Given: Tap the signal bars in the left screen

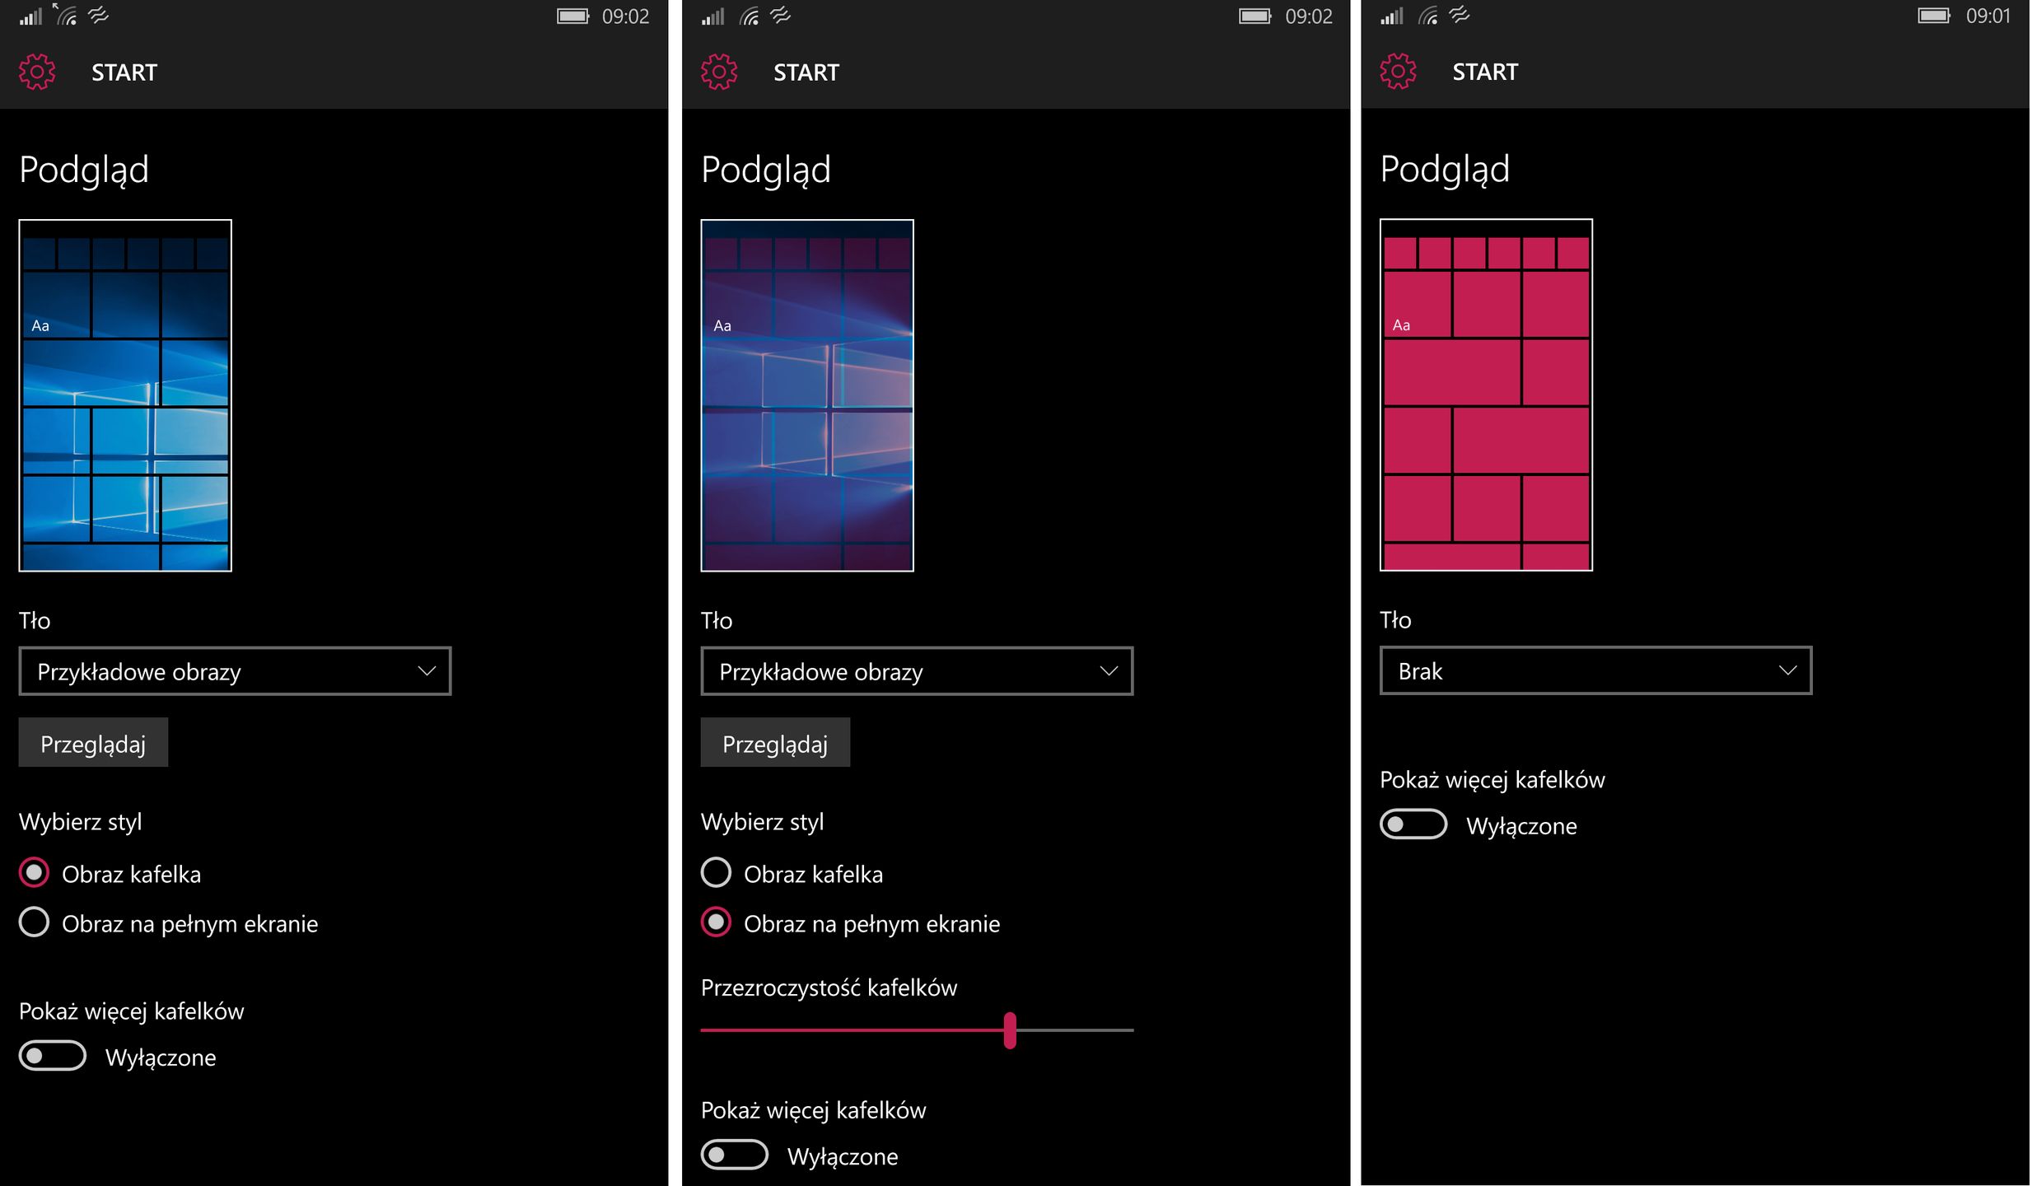Looking at the screenshot, I should pyautogui.click(x=31, y=16).
